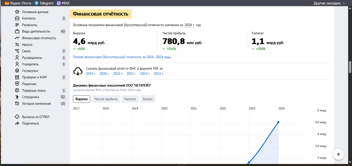Click the cloud download PDF icon
The width and height of the screenshot is (352, 166).
(78, 71)
